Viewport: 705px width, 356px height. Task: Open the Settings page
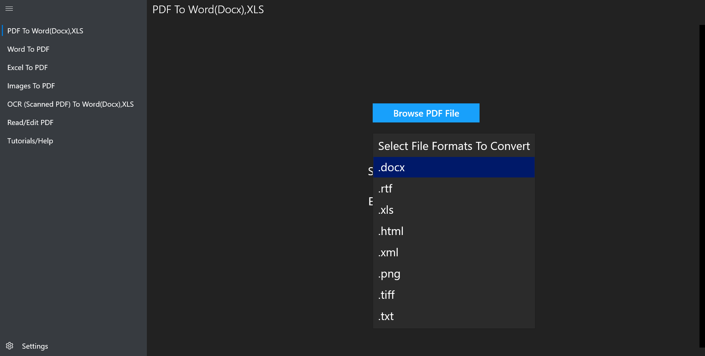point(35,346)
